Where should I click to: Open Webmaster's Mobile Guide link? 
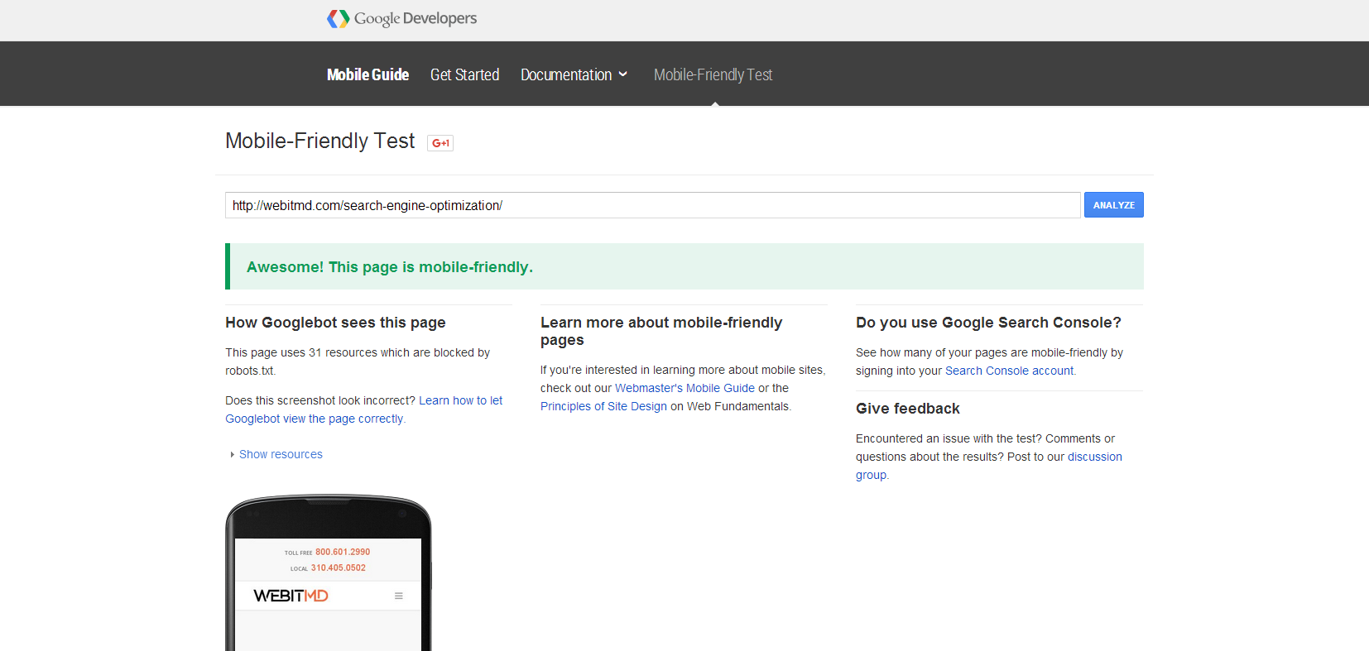pyautogui.click(x=684, y=388)
